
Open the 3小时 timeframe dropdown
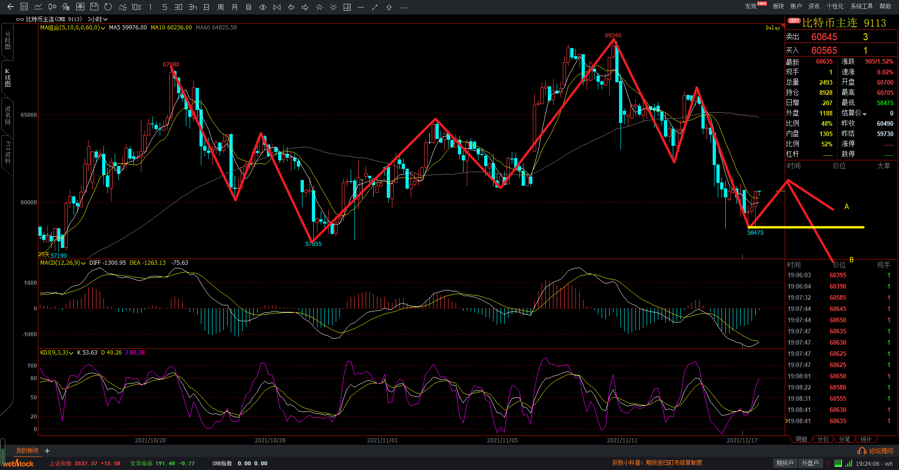[98, 19]
